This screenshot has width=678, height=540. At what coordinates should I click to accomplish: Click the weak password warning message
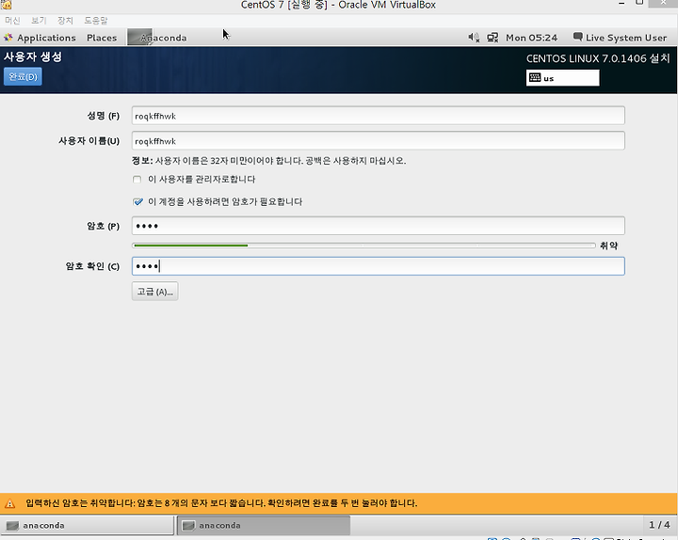[221, 503]
